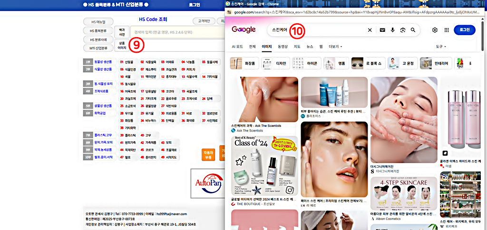Viewport: 487px width, 230px height.
Task: Open the 더시그니처매거진 facial massage image
Action: [x=404, y=120]
